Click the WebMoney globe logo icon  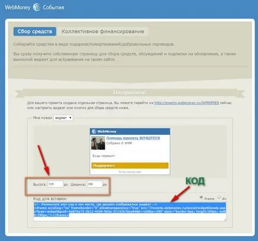point(37,7)
